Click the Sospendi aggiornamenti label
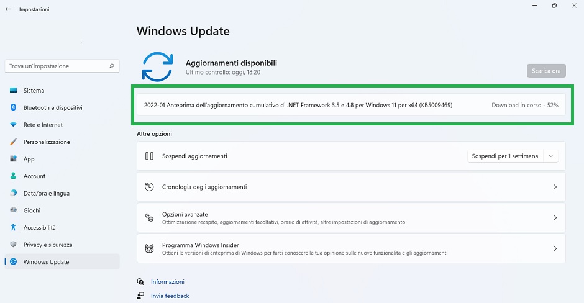The image size is (584, 303). coord(194,156)
